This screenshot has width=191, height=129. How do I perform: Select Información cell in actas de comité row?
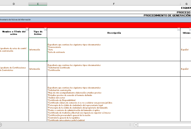(x=38, y=50)
